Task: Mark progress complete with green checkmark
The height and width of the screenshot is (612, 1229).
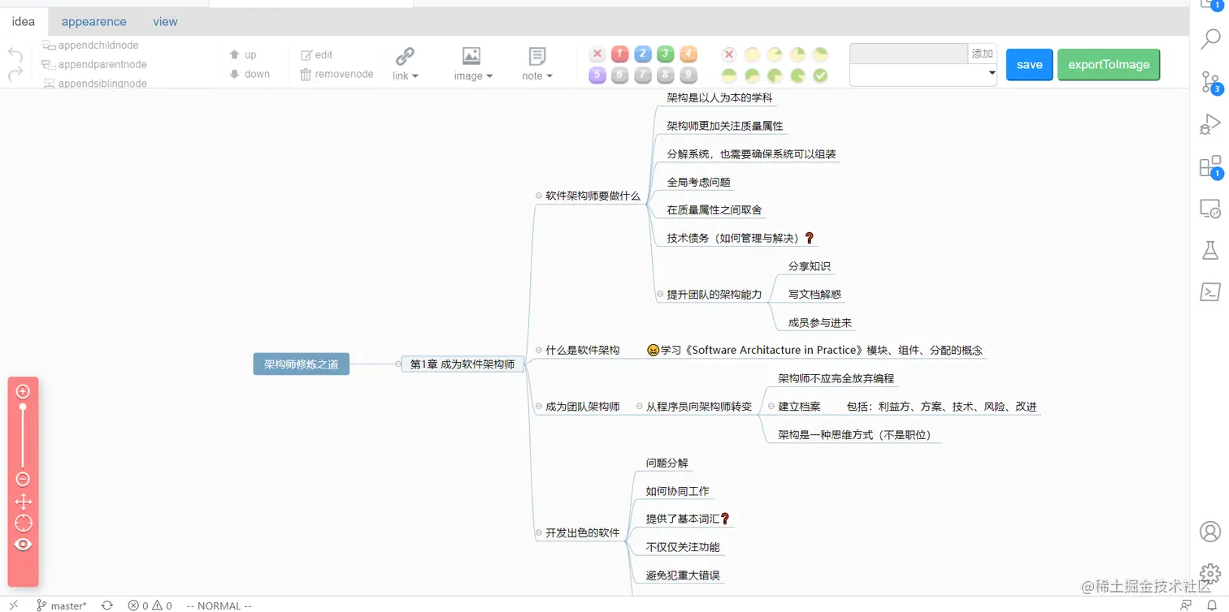Action: coord(820,75)
